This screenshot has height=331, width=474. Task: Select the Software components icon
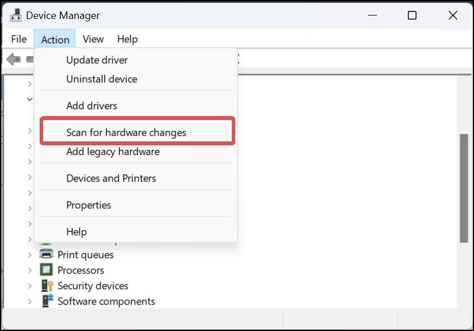pyautogui.click(x=48, y=301)
